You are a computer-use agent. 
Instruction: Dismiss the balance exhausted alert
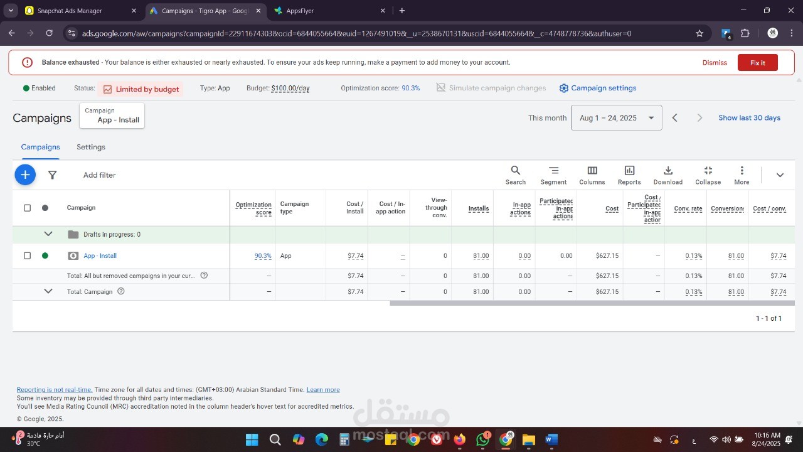[x=715, y=63]
